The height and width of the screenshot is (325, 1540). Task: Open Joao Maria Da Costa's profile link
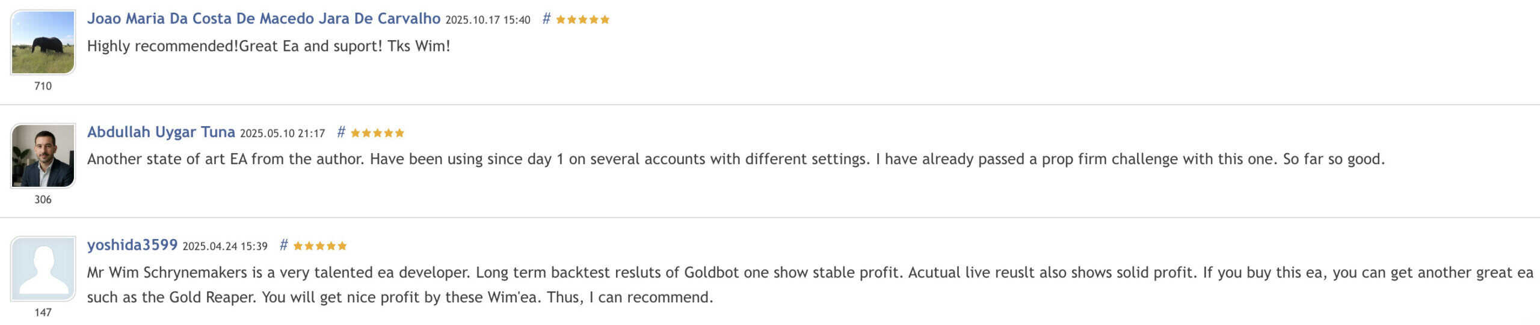[x=263, y=19]
